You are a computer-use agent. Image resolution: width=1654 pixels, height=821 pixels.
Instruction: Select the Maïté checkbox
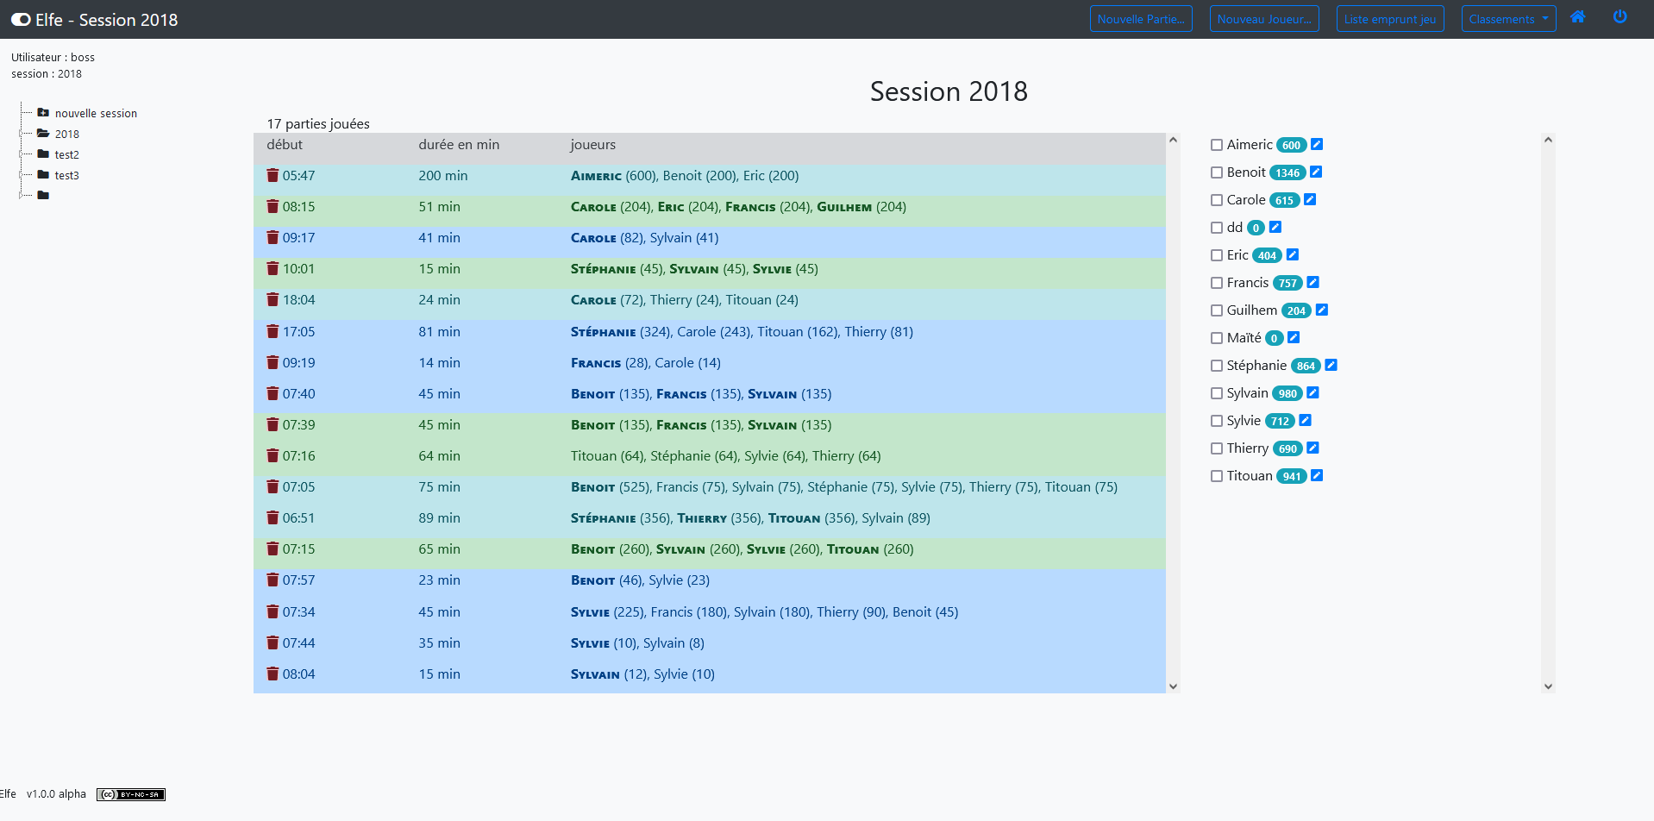(1217, 338)
